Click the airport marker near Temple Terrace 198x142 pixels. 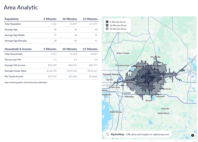[x=120, y=79]
